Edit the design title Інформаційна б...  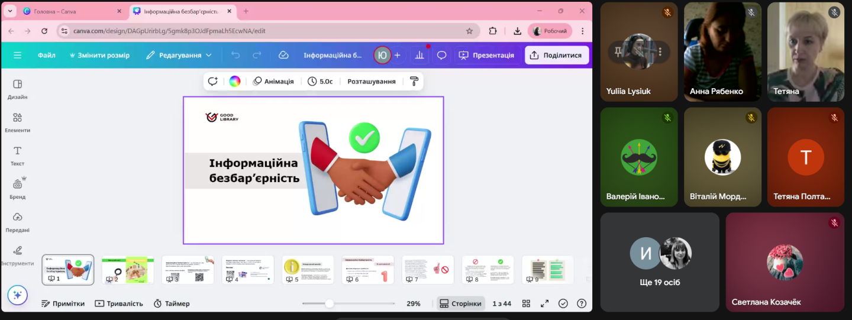point(333,55)
